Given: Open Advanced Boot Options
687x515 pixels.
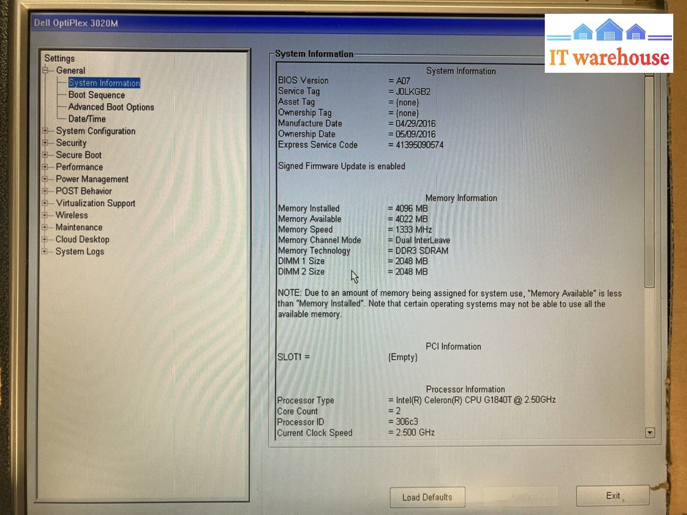Looking at the screenshot, I should [x=111, y=107].
